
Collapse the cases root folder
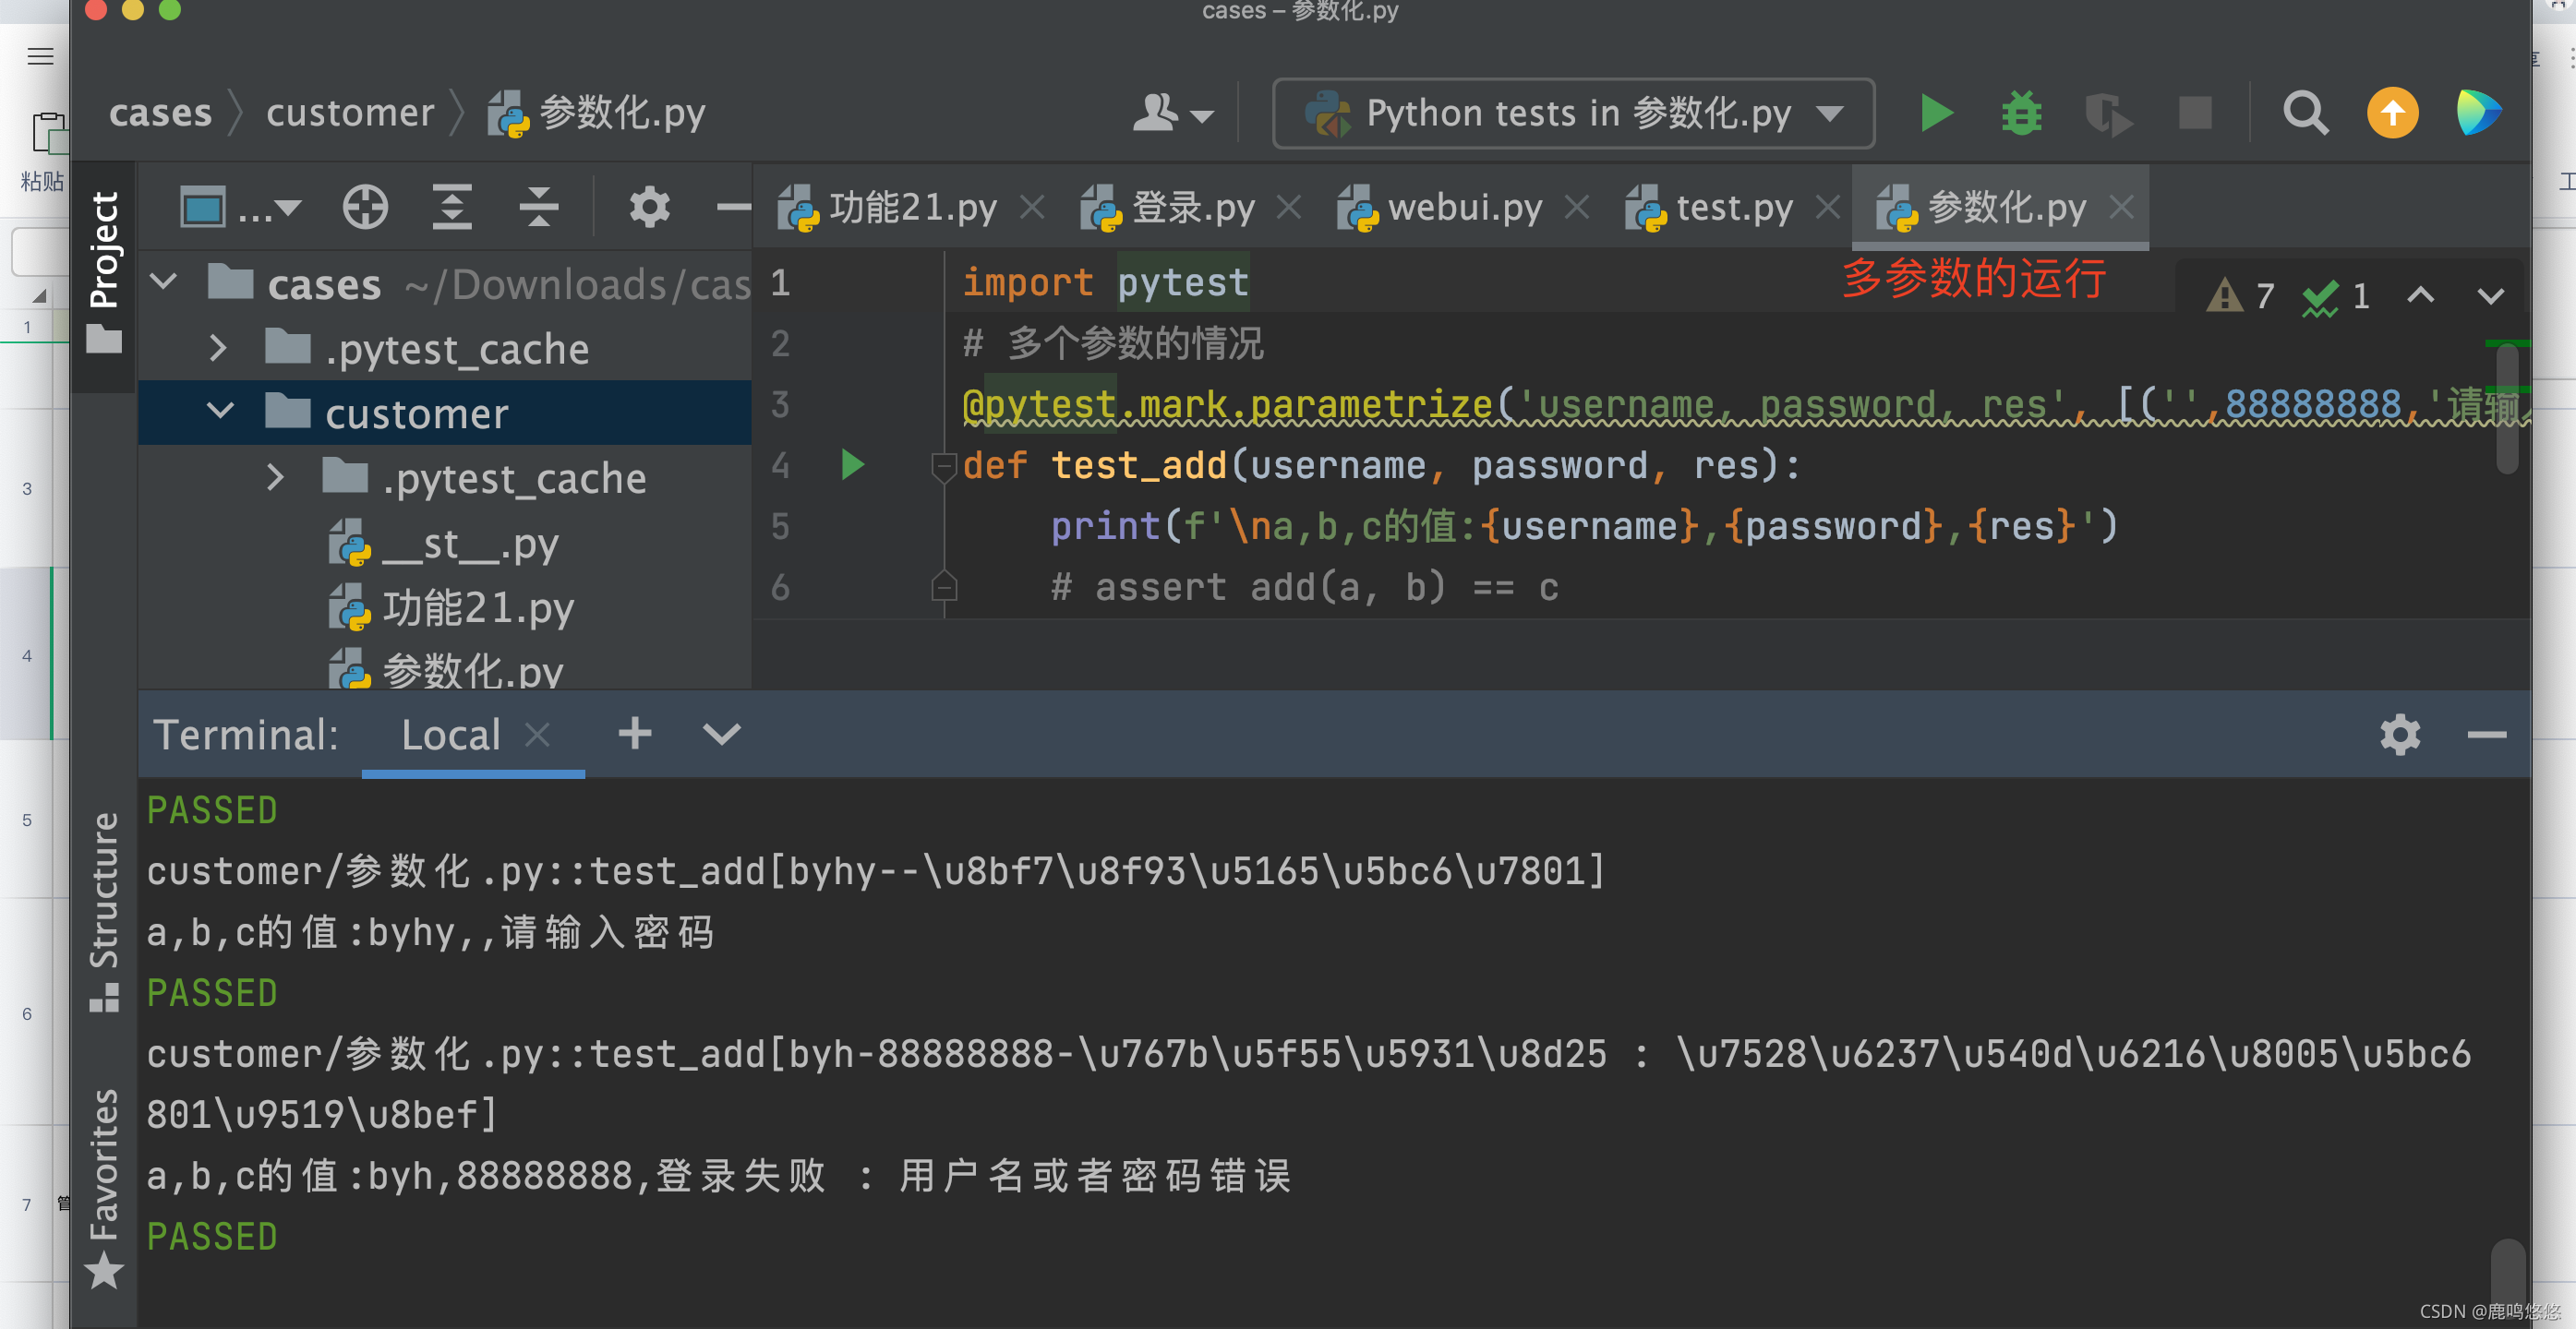pyautogui.click(x=163, y=281)
